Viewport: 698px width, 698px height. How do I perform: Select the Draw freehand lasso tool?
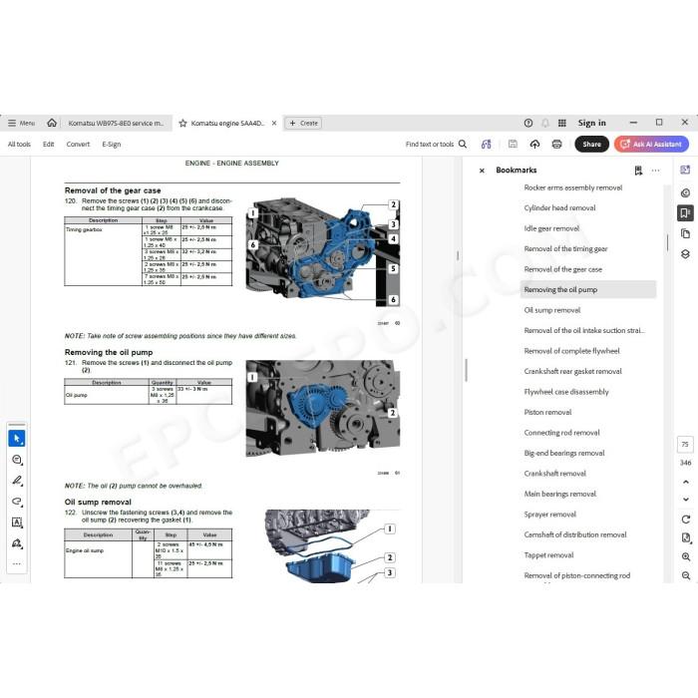(17, 502)
